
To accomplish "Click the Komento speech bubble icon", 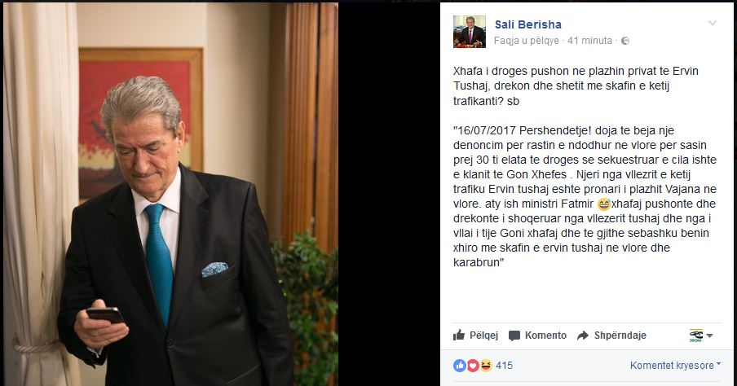I will (x=514, y=336).
